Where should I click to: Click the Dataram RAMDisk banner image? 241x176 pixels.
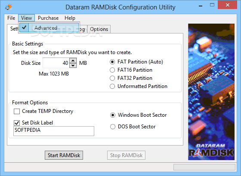(211, 92)
